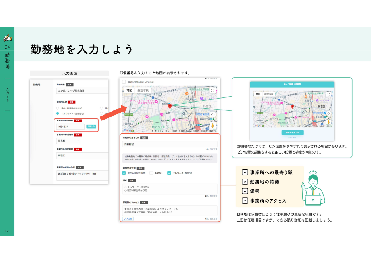
Task: Click the camera pan control on center map
Action: pos(212,115)
